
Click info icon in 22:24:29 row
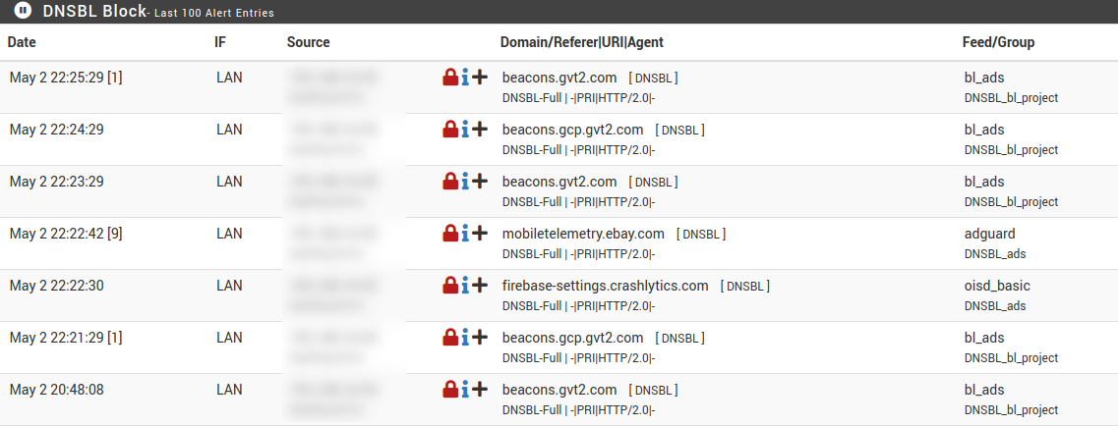pos(465,129)
